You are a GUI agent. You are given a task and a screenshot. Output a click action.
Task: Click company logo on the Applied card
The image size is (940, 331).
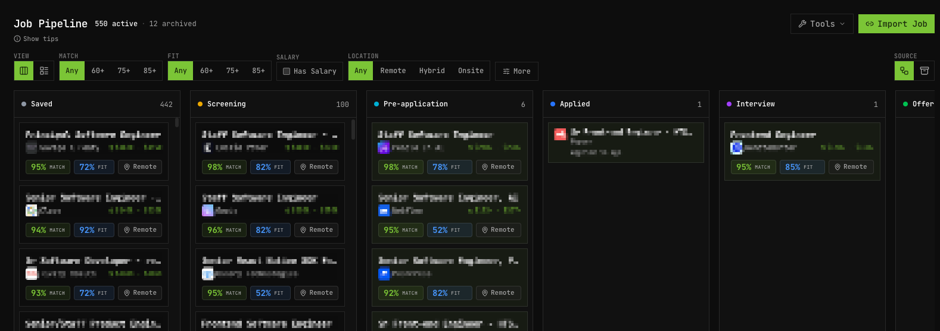560,134
